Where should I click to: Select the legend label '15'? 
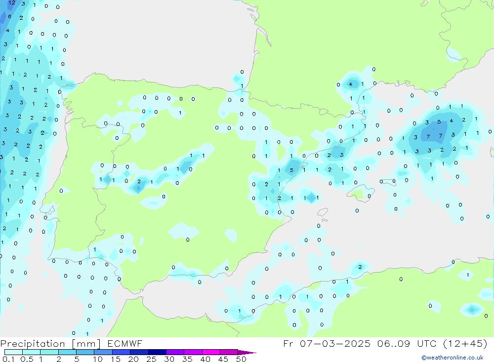pyautogui.click(x=116, y=359)
